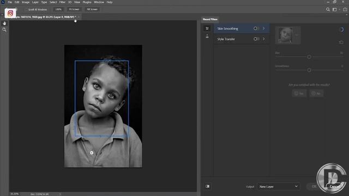Open the Help menu
The width and height of the screenshot is (349, 196).
pyautogui.click(x=110, y=2)
